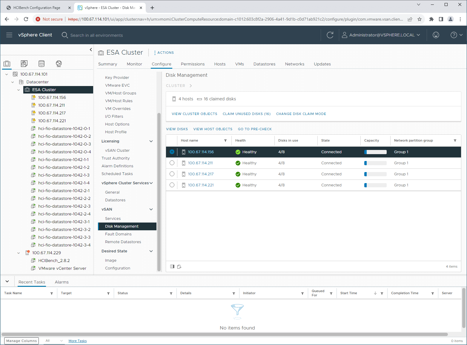Image resolution: width=467 pixels, height=345 pixels.
Task: Click CHANGE DISK CLAIM MODE
Action: [301, 114]
